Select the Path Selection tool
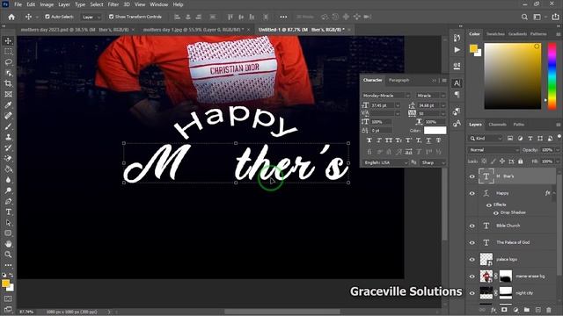 click(8, 222)
